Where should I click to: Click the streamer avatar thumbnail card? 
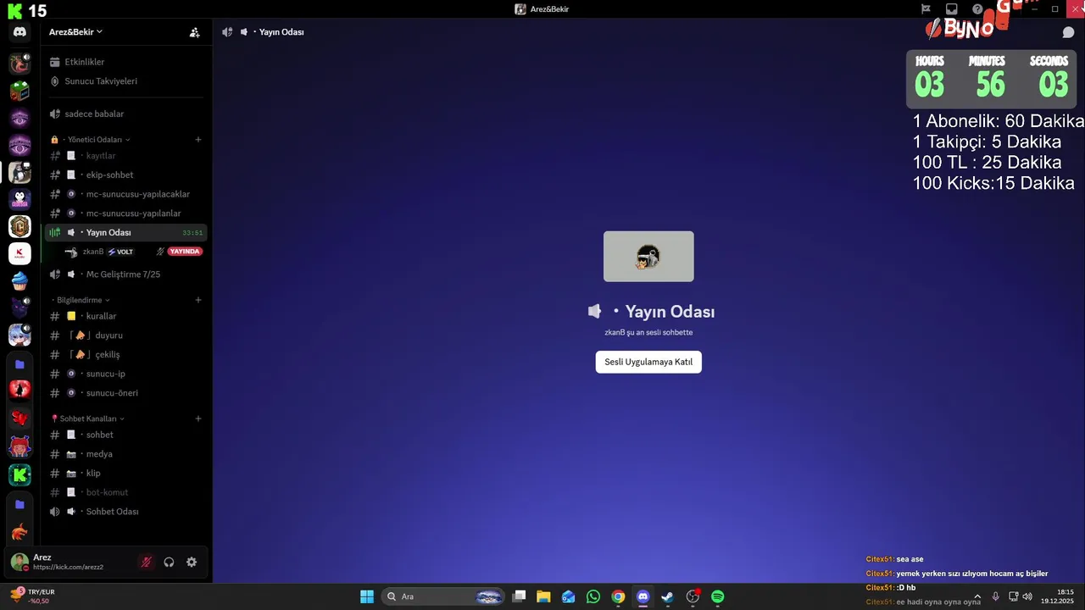(648, 257)
